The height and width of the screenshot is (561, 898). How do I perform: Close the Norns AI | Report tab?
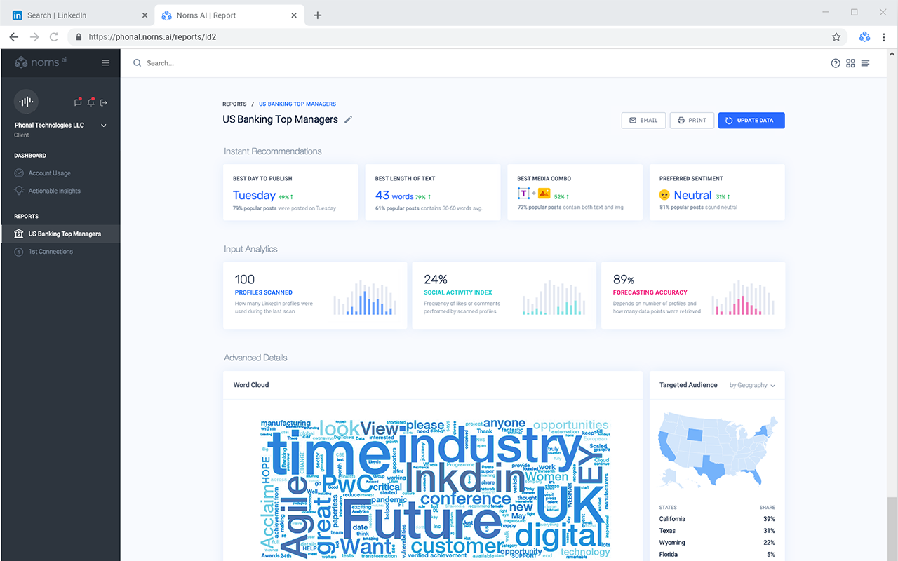(x=294, y=15)
